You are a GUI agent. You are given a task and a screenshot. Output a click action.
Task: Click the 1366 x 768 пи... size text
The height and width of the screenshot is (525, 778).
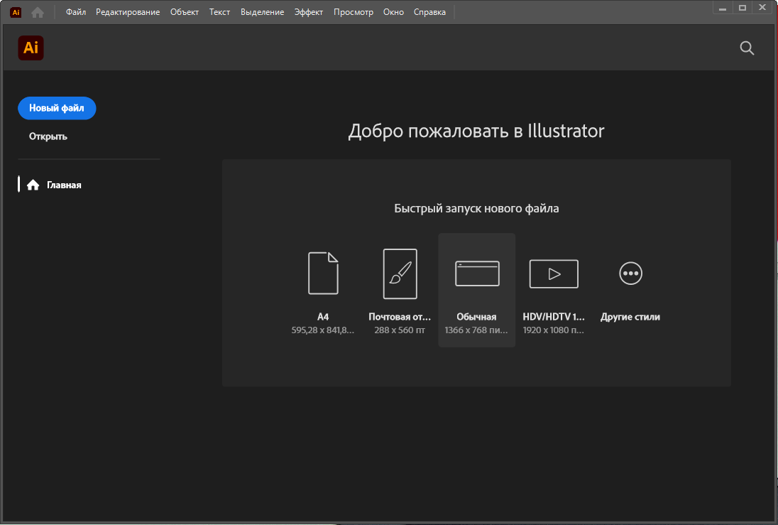476,330
